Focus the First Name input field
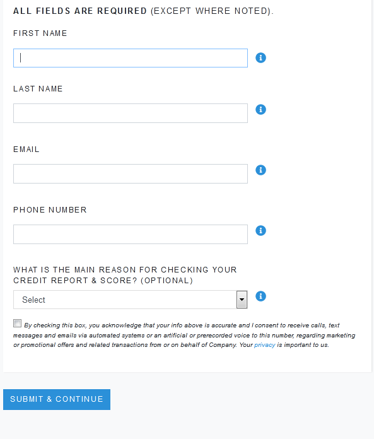This screenshot has width=374, height=439. pos(131,58)
